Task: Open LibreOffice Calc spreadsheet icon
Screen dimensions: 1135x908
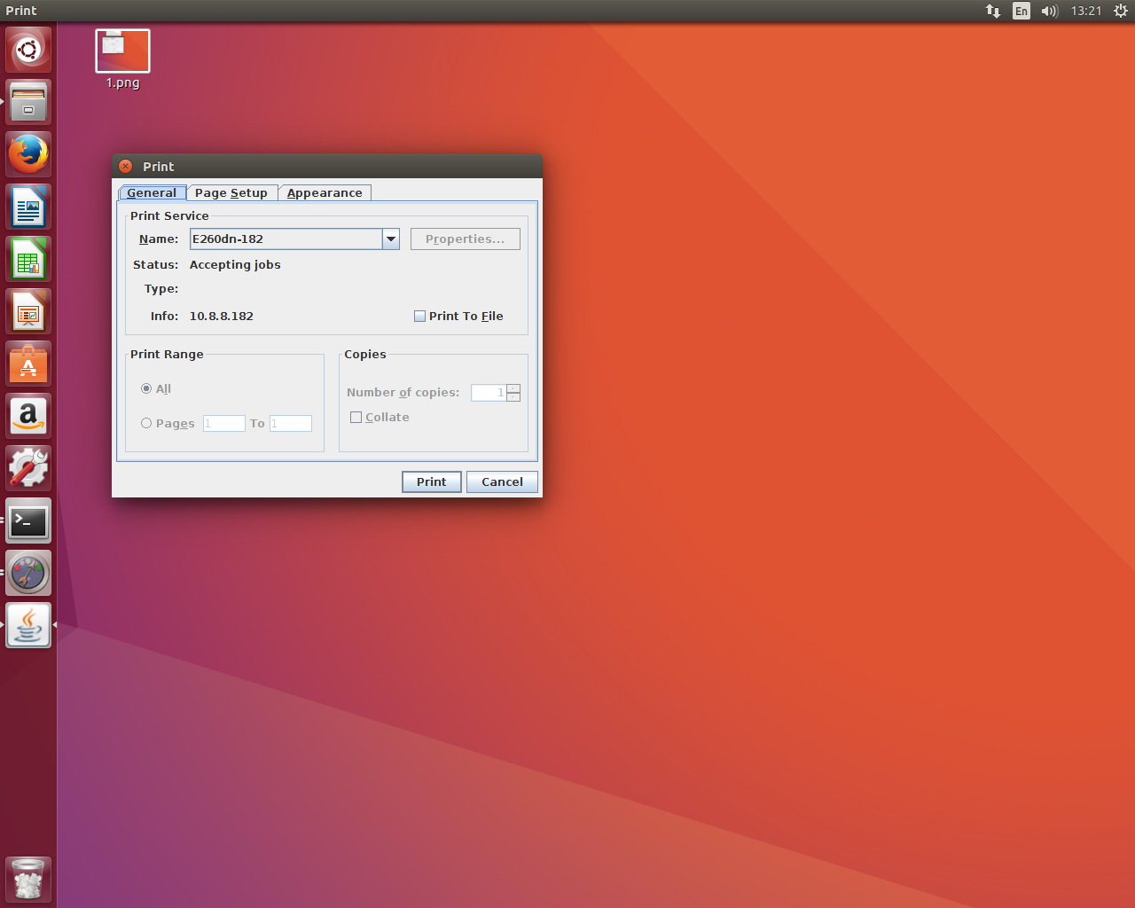Action: 28,259
